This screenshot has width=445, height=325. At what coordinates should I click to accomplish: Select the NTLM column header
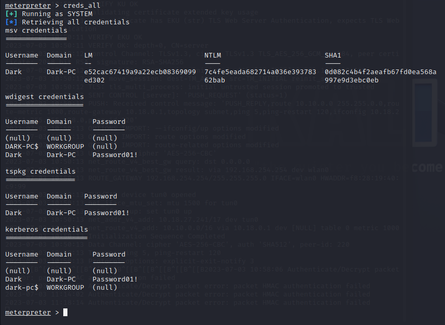coord(213,55)
